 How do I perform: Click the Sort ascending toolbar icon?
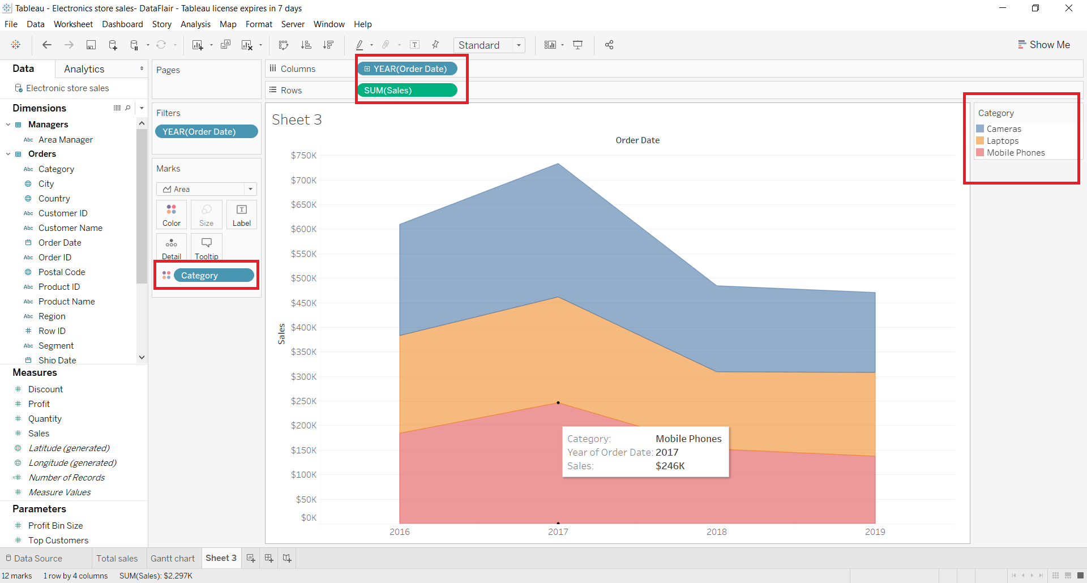coord(306,45)
